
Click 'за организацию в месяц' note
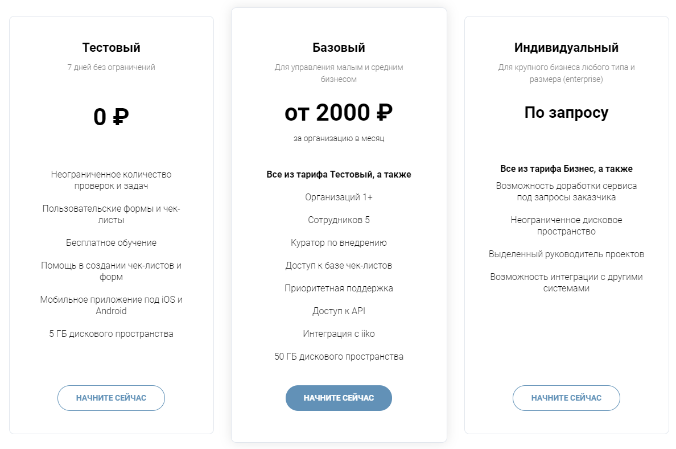[339, 138]
